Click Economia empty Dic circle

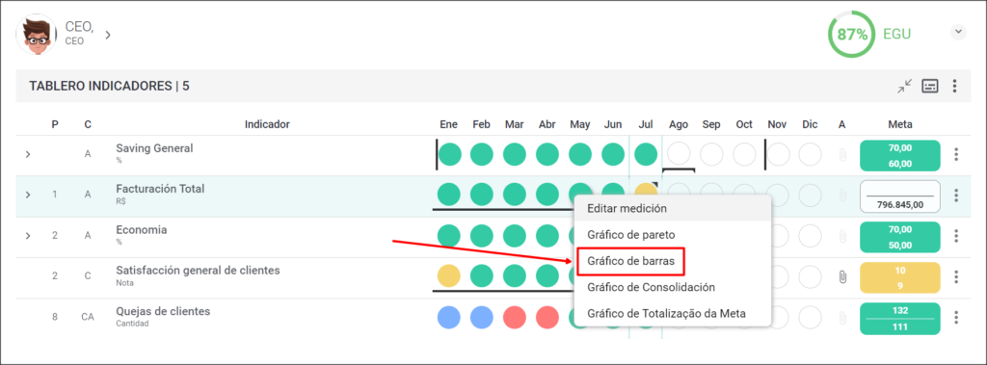[x=810, y=235]
